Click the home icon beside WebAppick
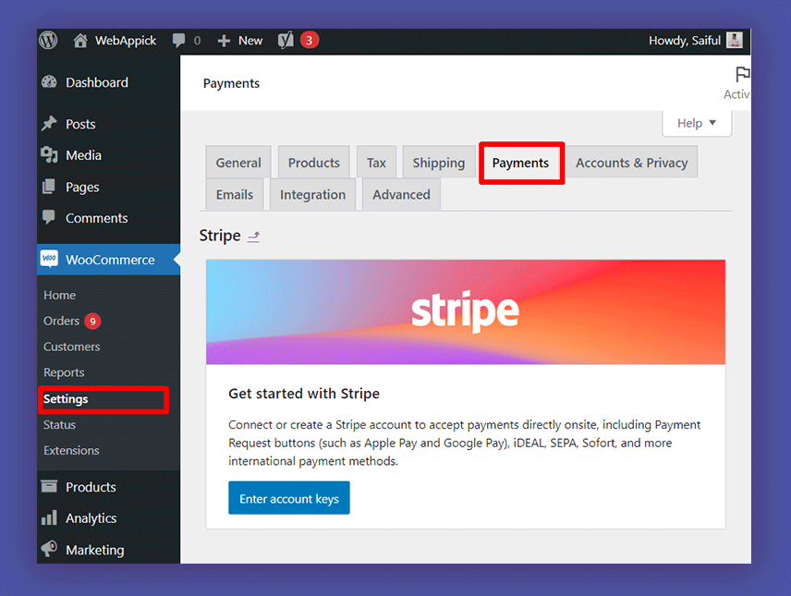 pos(80,41)
